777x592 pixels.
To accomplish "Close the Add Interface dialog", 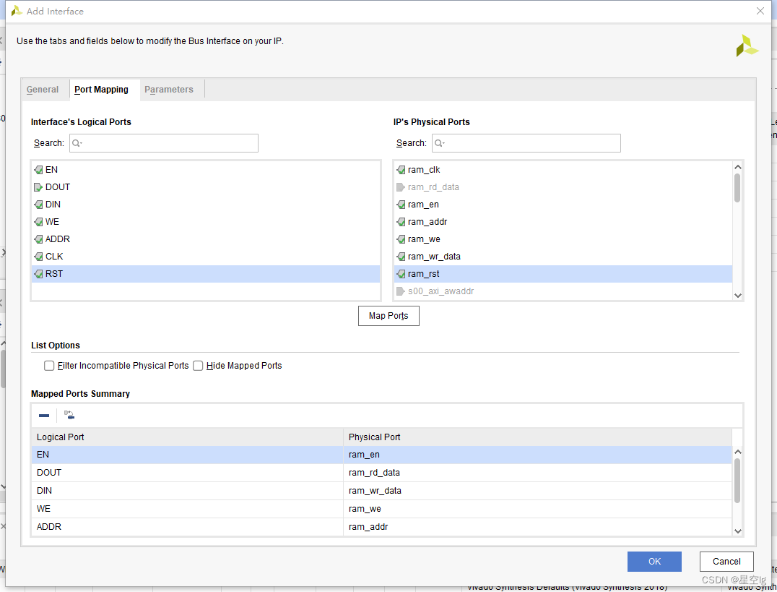I will pos(760,11).
